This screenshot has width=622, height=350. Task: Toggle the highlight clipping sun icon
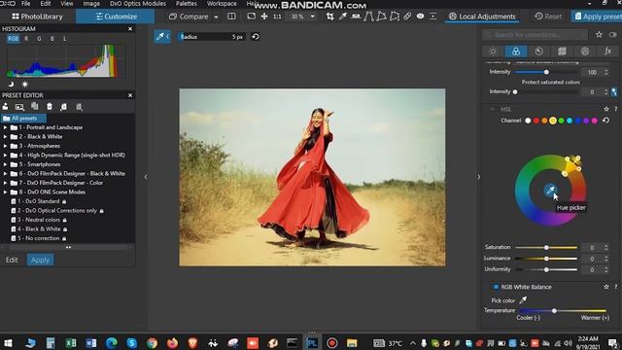coord(24,85)
